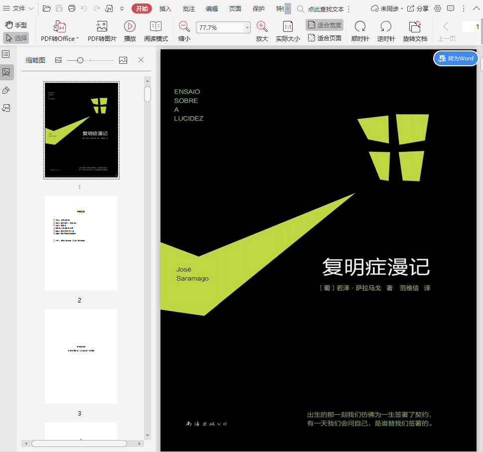The height and width of the screenshot is (452, 483).
Task: Toggle 适合页面 fit page mode
Action: coord(324,38)
